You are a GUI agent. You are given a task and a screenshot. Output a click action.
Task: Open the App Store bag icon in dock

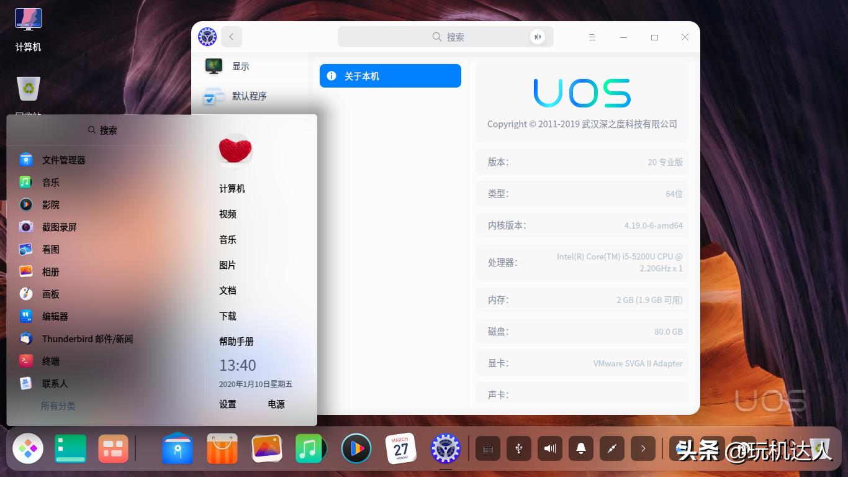pos(222,448)
